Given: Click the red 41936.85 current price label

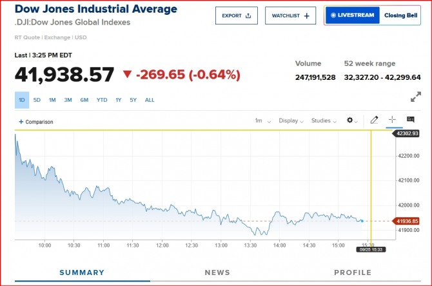Looking at the screenshot, I should pos(407,221).
